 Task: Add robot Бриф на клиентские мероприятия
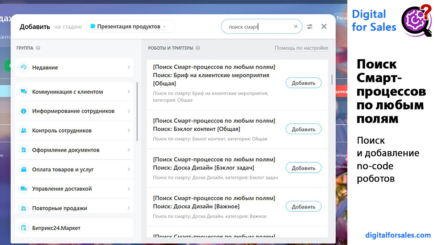pos(303,83)
